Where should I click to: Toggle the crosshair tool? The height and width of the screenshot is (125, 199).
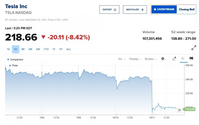183,59
